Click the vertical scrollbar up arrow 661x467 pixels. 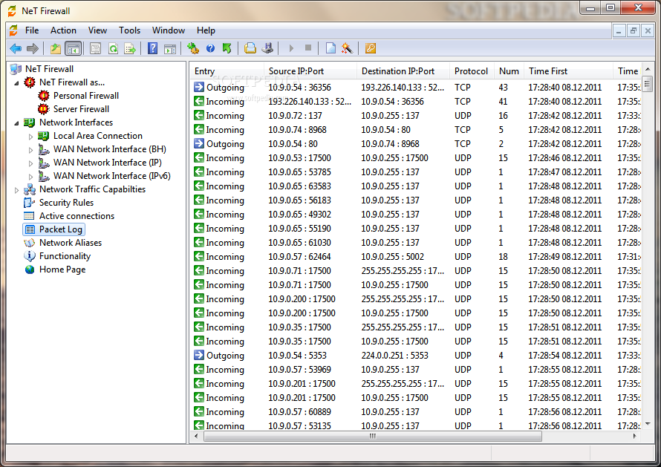tap(648, 69)
